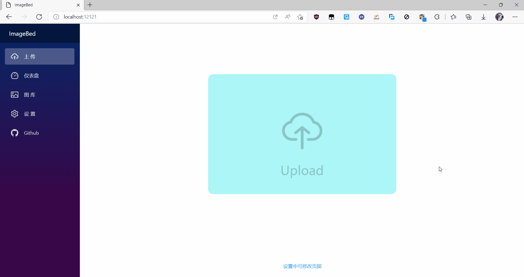
Task: Open the browser Extensions puzzle-piece icon
Action: [x=437, y=17]
